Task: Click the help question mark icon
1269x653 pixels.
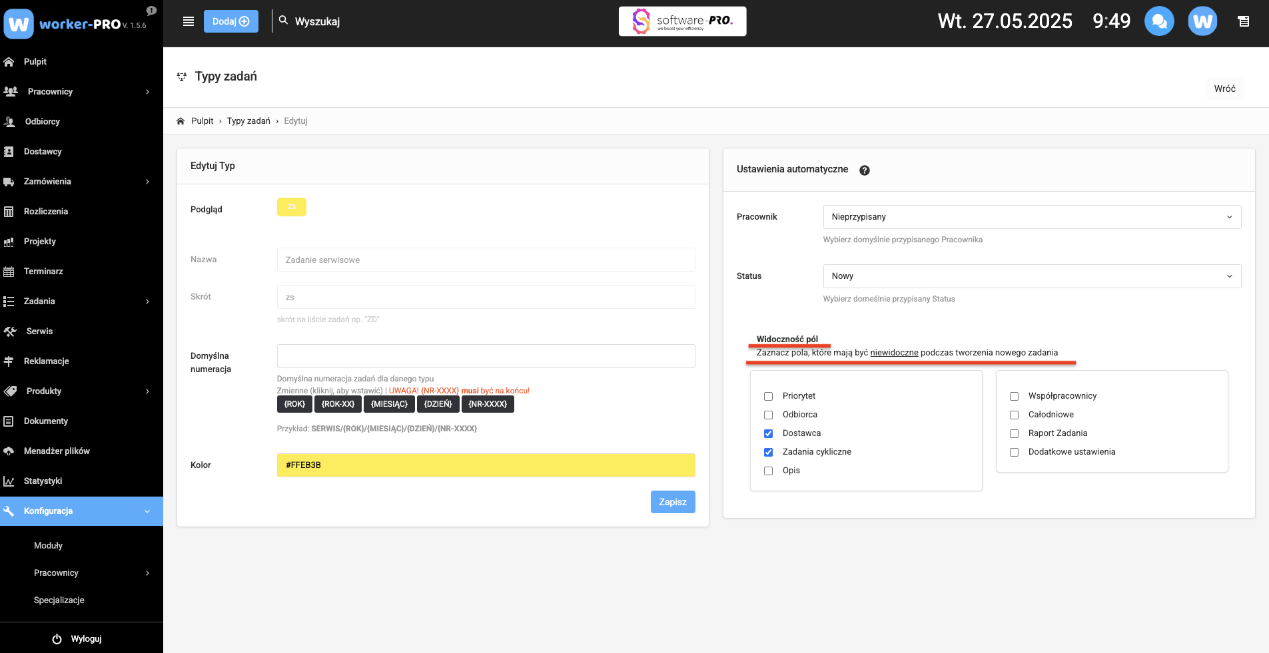Action: [865, 170]
